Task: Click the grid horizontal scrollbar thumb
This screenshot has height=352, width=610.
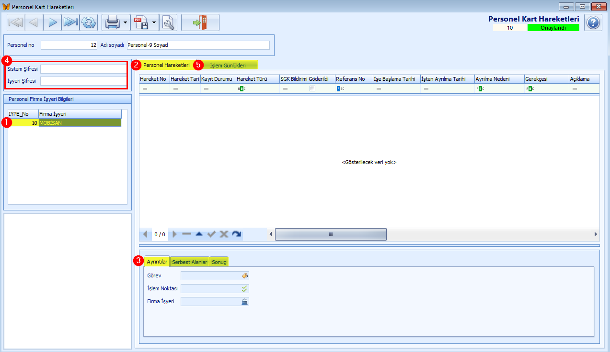Action: pyautogui.click(x=330, y=234)
